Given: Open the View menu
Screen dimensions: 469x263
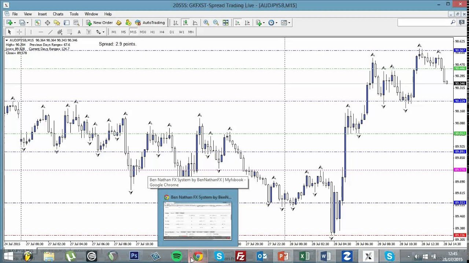Looking at the screenshot, I should click(28, 14).
